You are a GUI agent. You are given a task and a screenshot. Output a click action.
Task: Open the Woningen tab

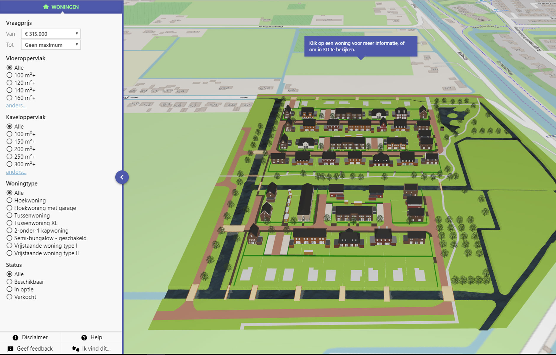[61, 7]
